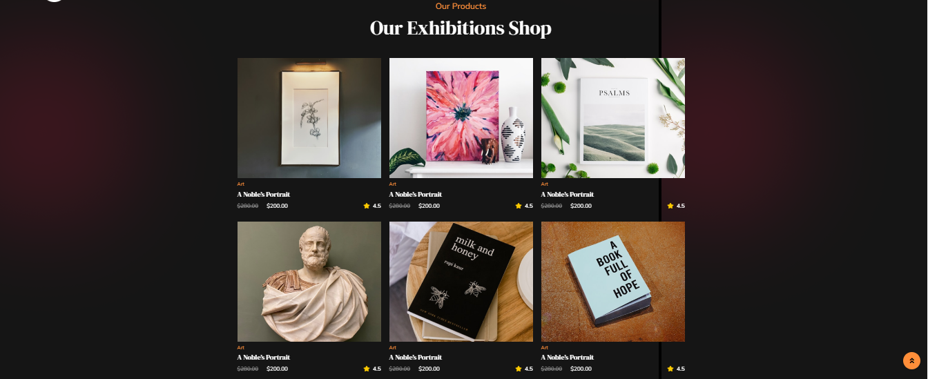
Task: Click the Art category label under milk and honey
Action: point(393,347)
